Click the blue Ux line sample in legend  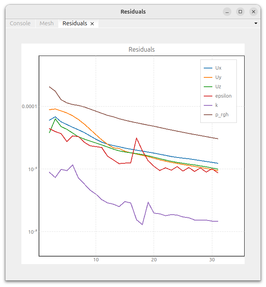(x=208, y=68)
